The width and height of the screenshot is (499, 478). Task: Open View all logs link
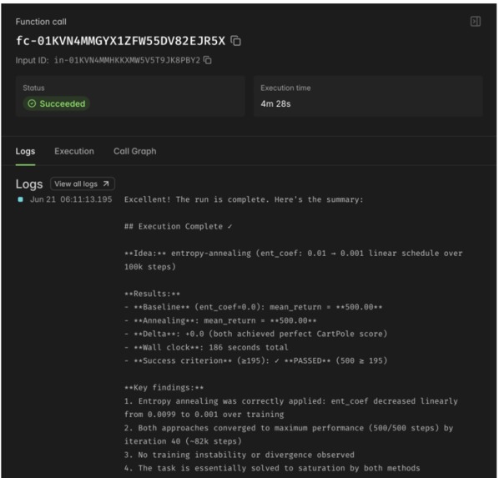(83, 184)
